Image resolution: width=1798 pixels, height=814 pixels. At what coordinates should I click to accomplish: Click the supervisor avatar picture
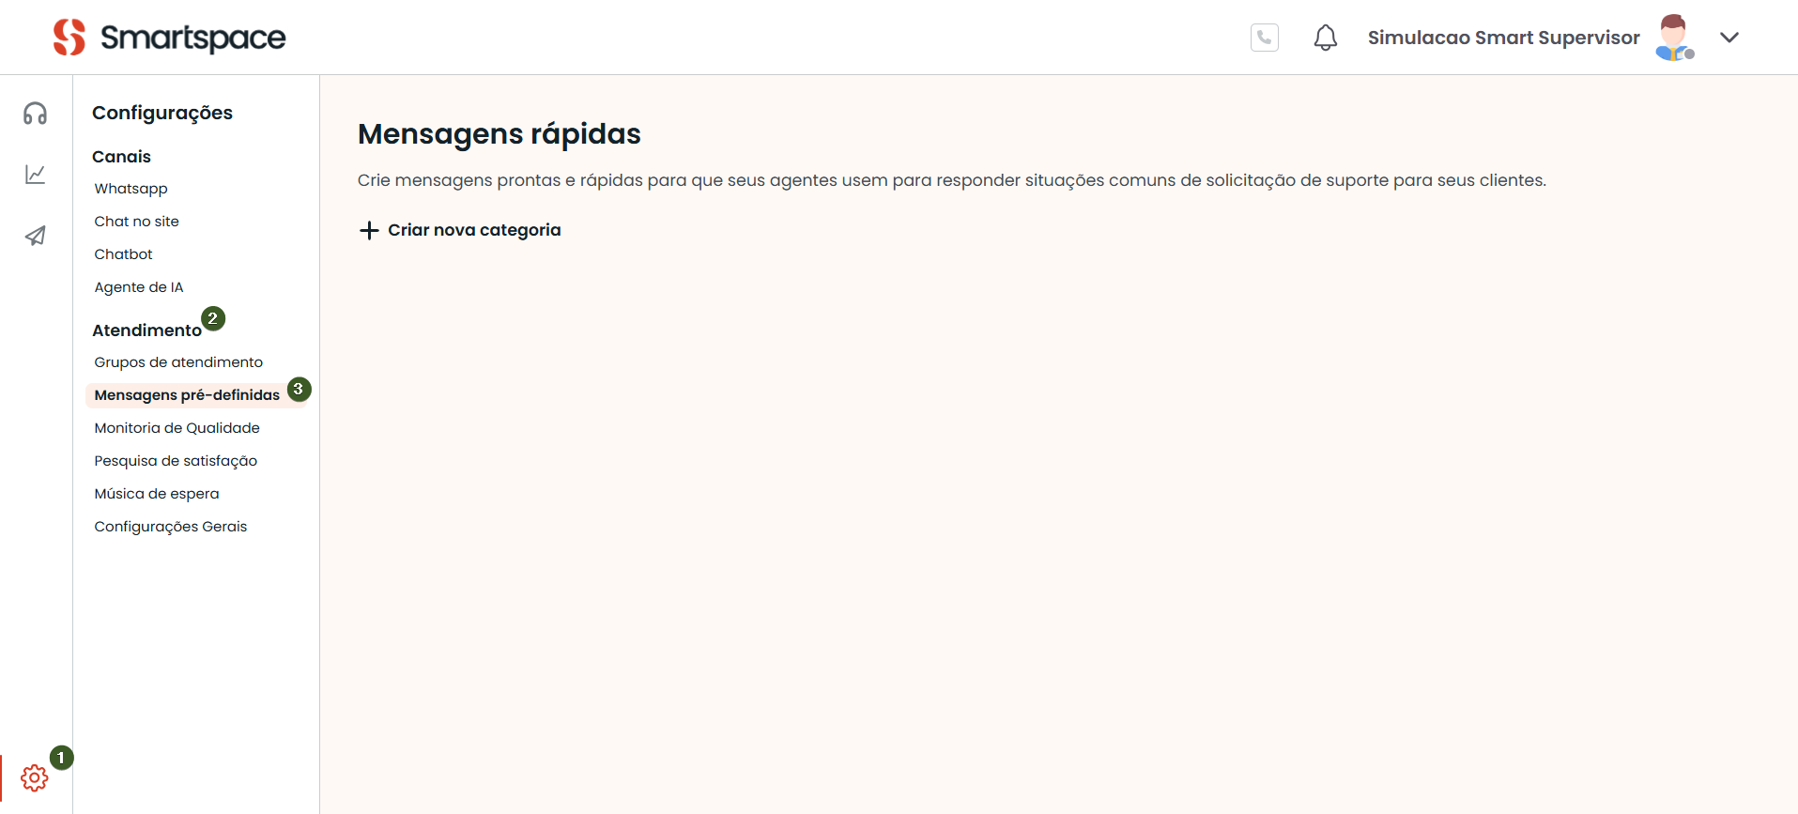coord(1673,38)
